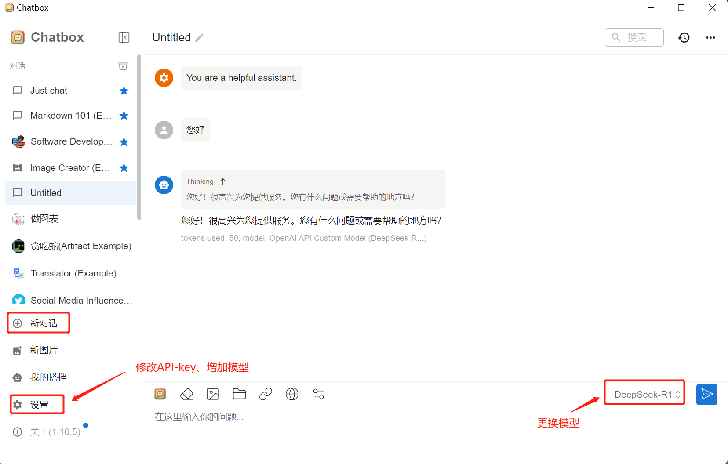Open the three-dots more options menu
The height and width of the screenshot is (464, 728).
click(x=710, y=38)
